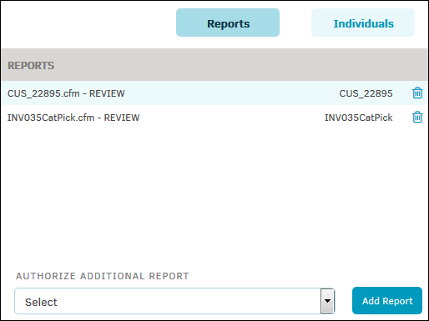Select the INV035CatPick.cfm - REVIEW row

(214, 118)
